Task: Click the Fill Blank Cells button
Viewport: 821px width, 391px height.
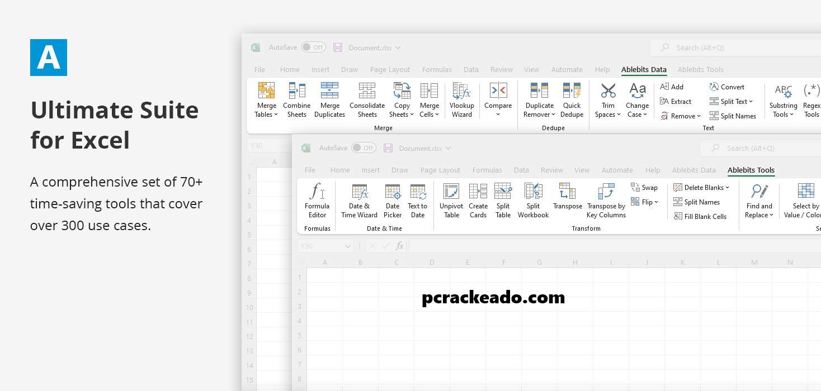Action: coord(700,217)
